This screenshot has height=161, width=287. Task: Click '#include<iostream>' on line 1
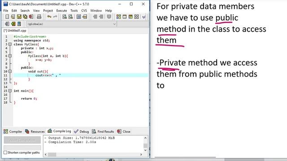[30, 37]
